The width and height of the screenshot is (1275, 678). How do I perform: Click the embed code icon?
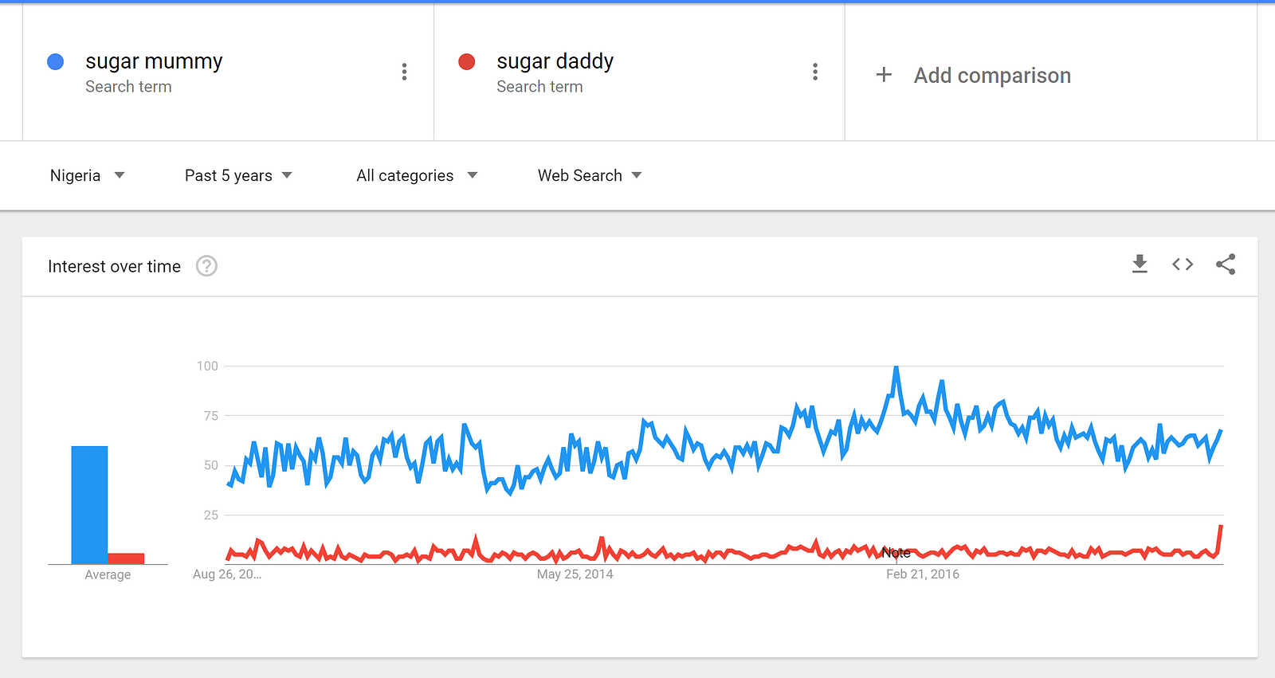tap(1183, 265)
